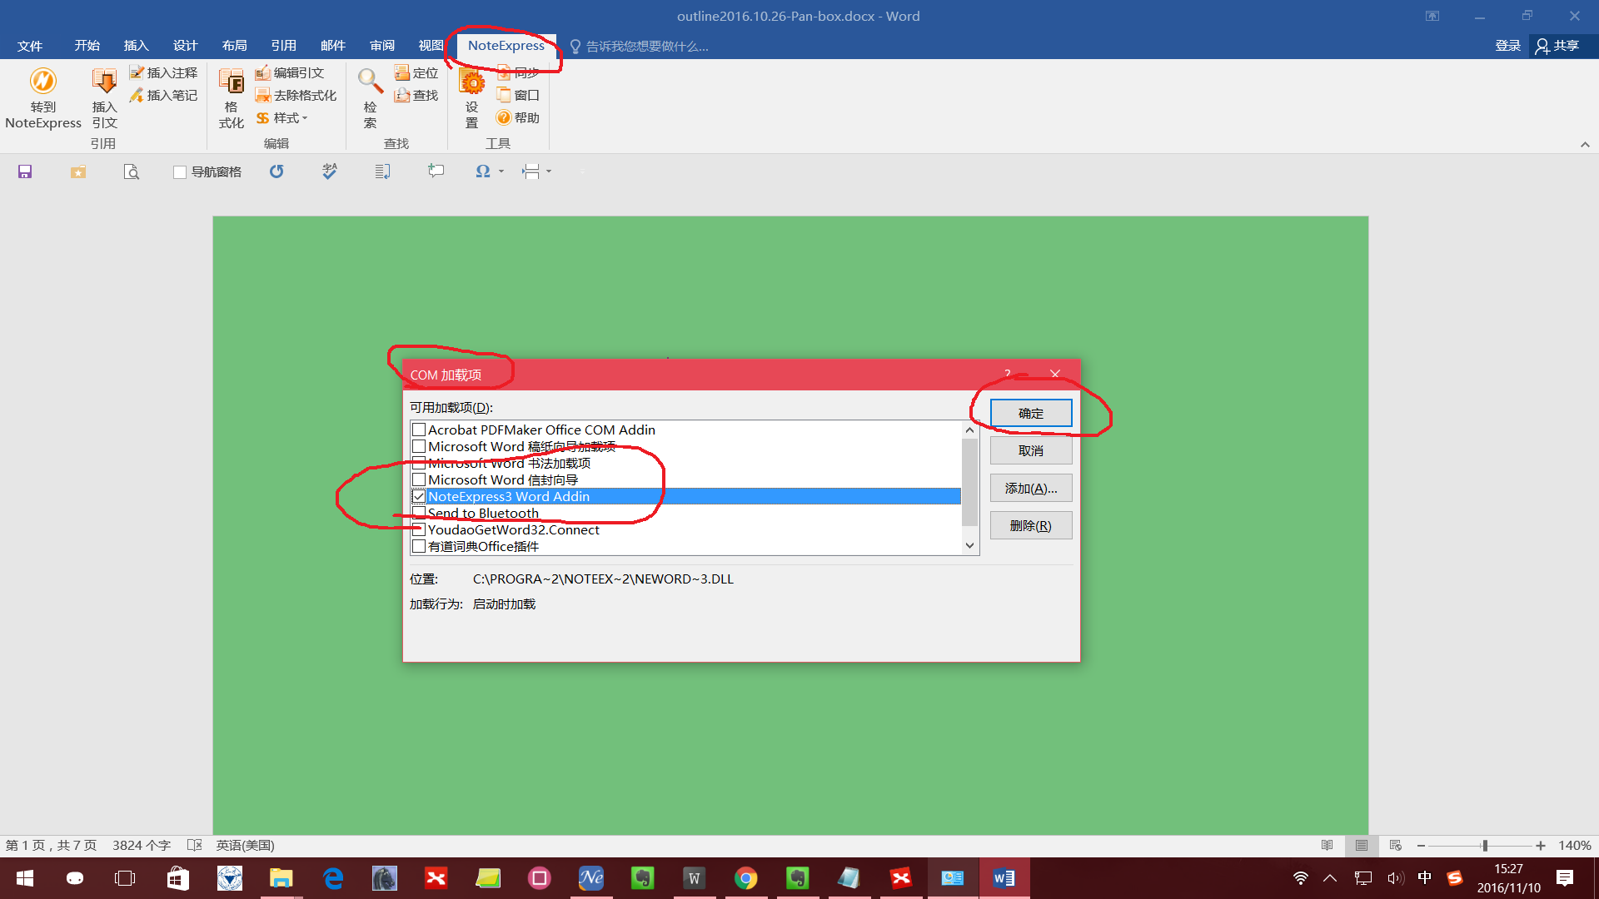Click Help (帮助) in the Tools group
The image size is (1599, 899).
[x=518, y=118]
